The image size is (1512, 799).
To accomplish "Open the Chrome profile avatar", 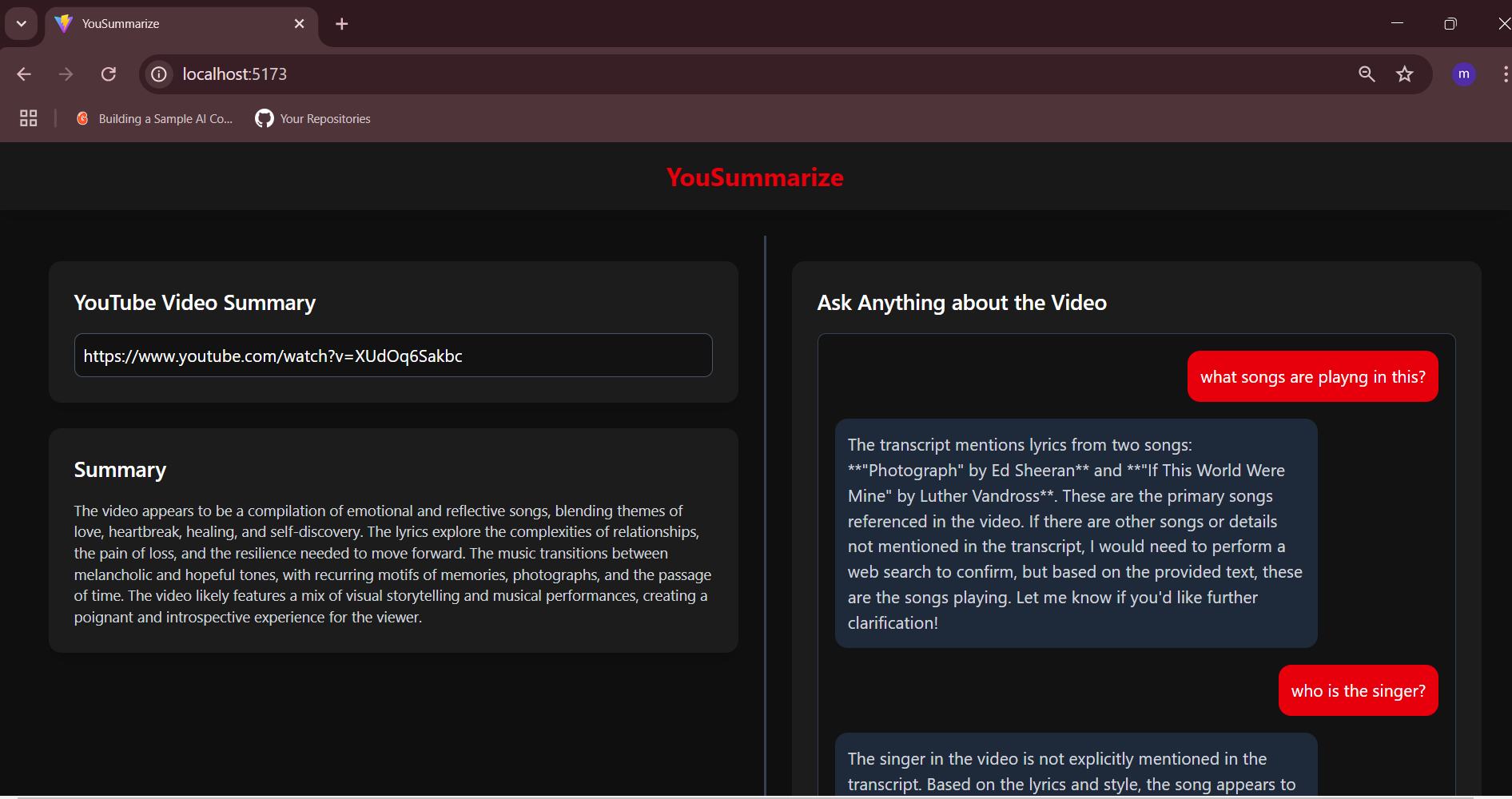I will [1463, 74].
